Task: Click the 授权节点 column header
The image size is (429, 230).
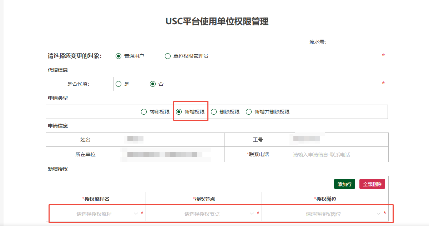Action: coord(204,199)
